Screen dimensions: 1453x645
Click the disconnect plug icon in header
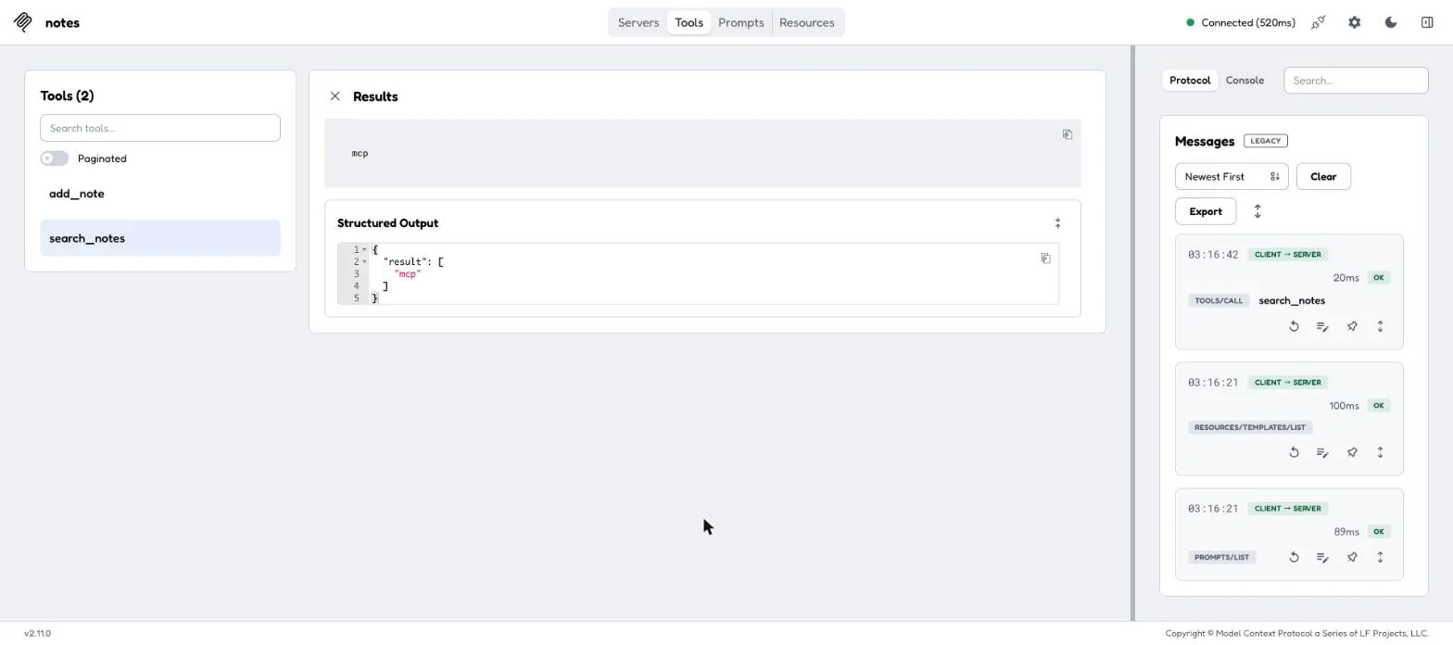(x=1318, y=22)
